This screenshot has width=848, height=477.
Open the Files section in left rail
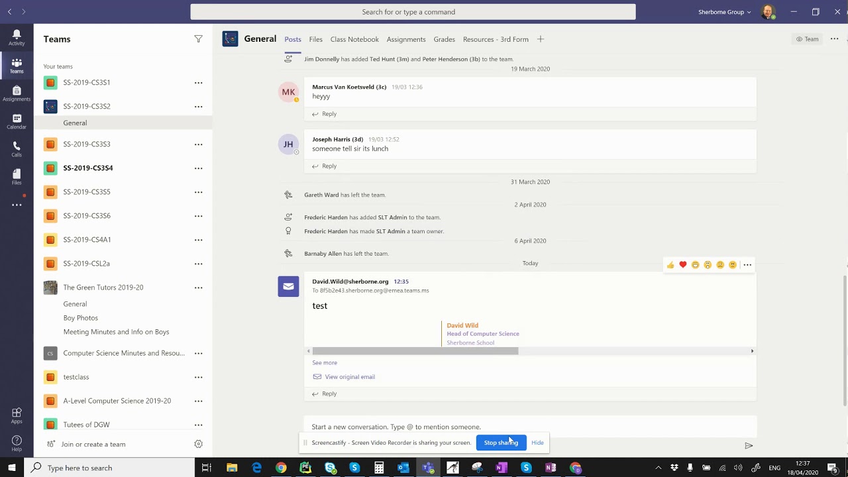point(17,177)
